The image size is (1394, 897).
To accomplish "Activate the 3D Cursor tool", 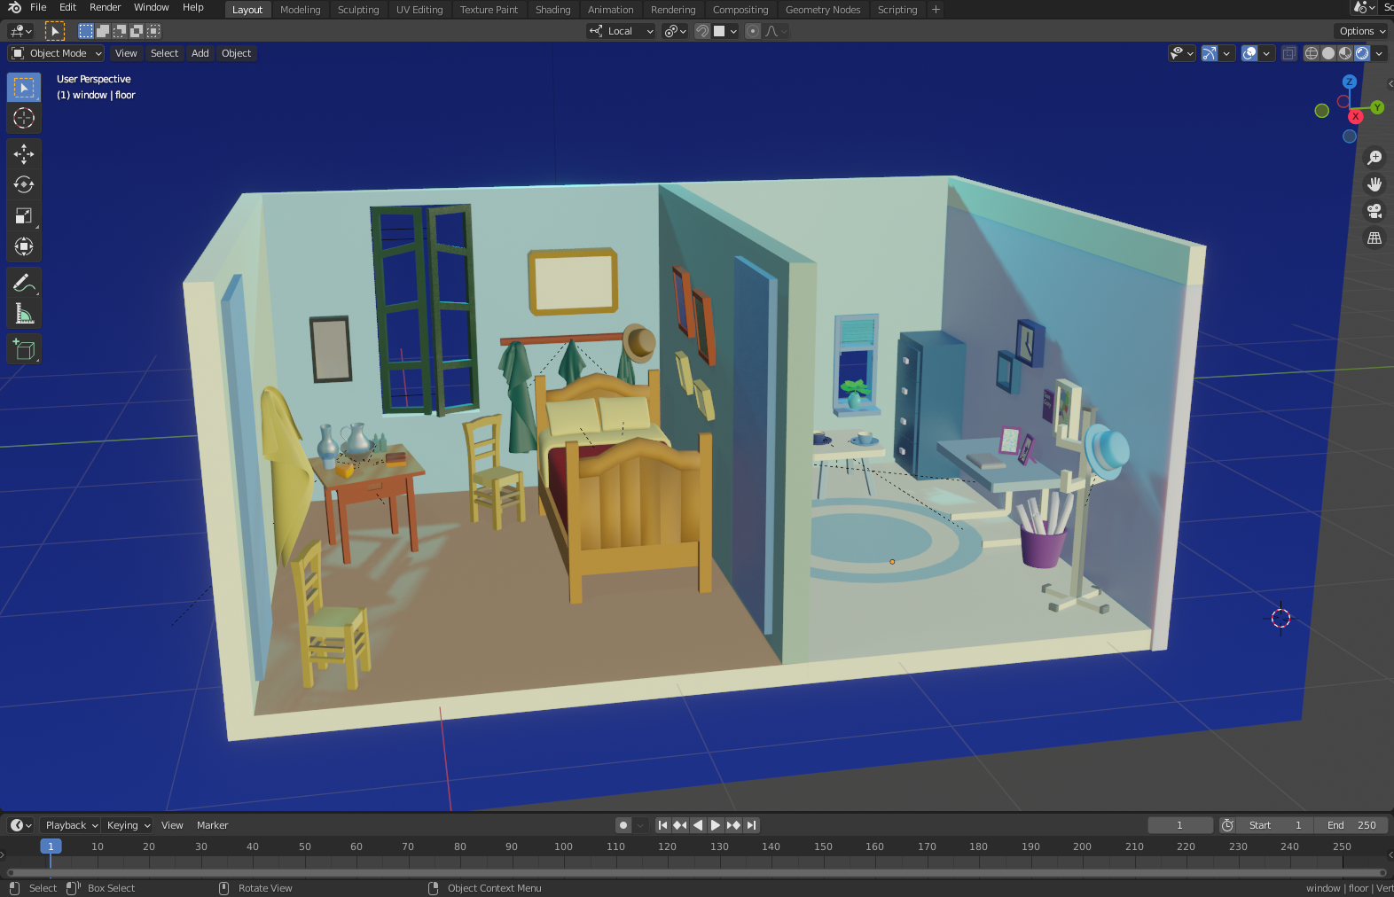I will (24, 118).
